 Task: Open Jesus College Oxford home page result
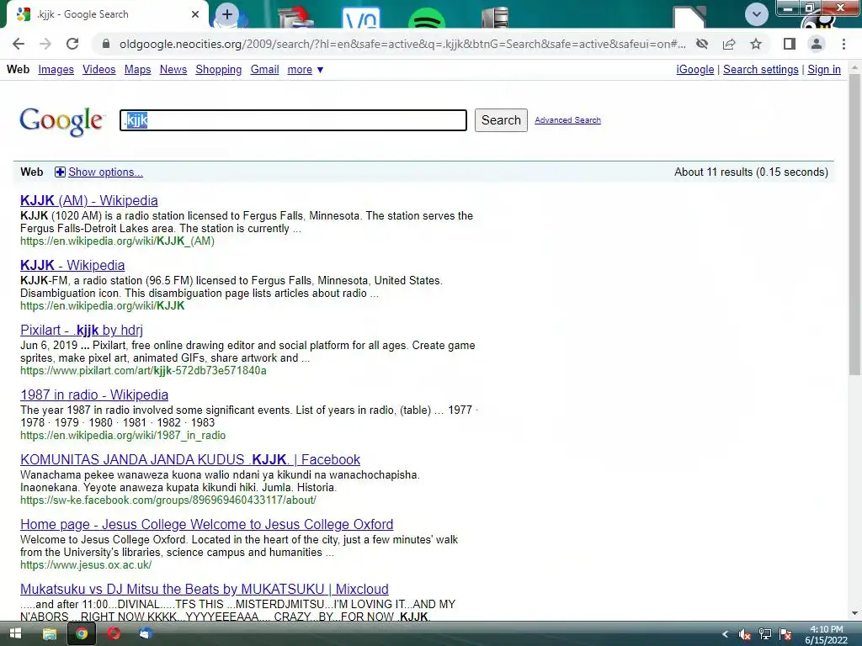(x=207, y=525)
